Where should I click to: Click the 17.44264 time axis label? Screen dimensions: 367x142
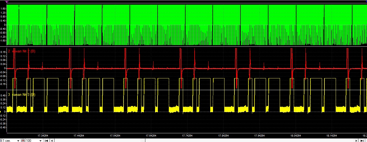[79, 135]
